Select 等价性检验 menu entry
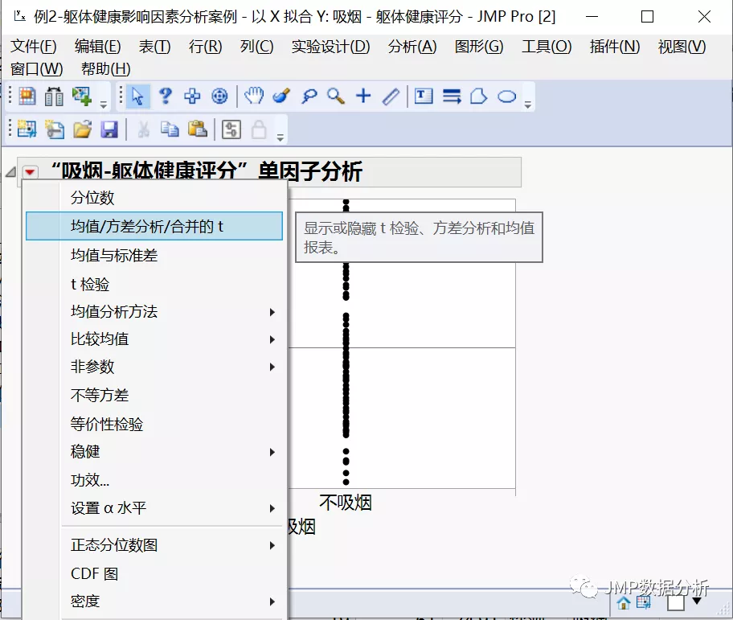Image resolution: width=733 pixels, height=620 pixels. coord(155,424)
